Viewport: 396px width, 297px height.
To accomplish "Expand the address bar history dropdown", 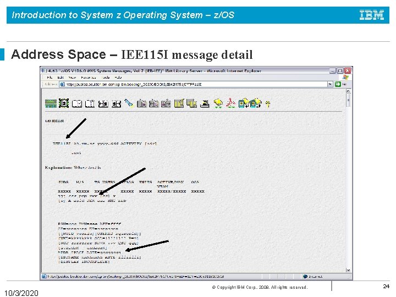I will click(330, 84).
